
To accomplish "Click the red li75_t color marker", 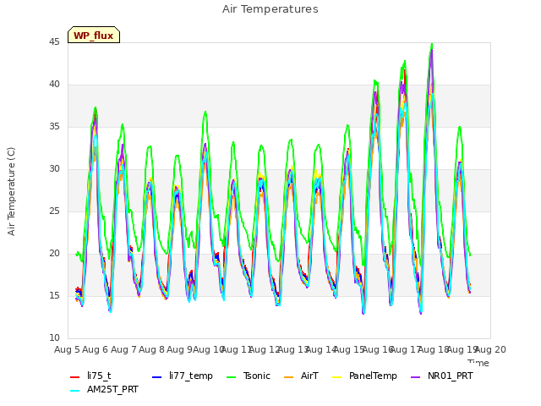I will (75, 377).
